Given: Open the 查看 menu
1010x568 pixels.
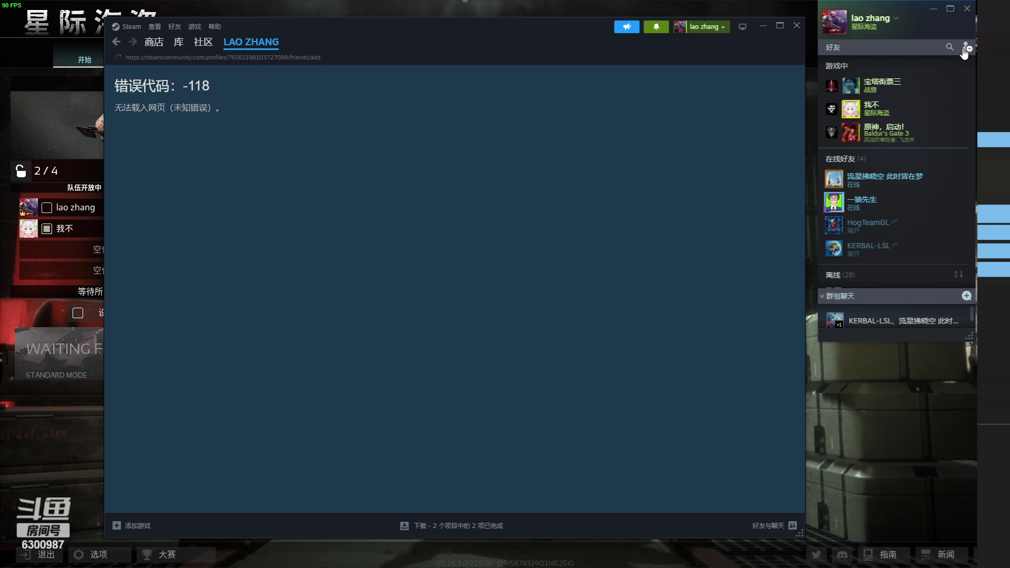Looking at the screenshot, I should tap(155, 27).
